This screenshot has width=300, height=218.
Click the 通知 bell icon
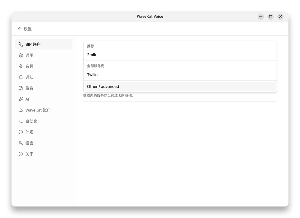click(21, 77)
